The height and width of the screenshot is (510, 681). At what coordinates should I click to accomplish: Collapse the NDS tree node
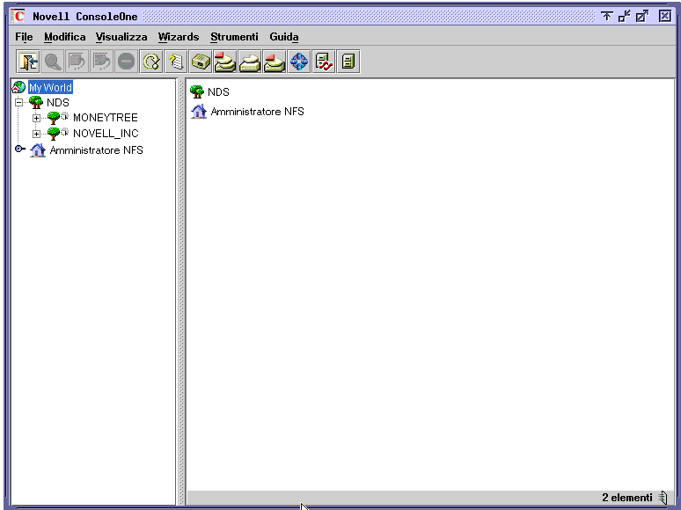(19, 103)
